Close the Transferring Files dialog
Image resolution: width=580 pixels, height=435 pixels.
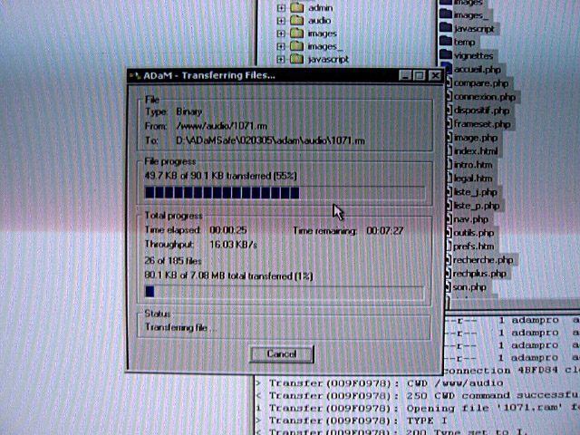(435, 75)
